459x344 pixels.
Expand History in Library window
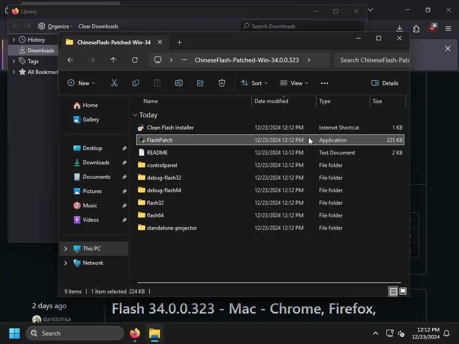coord(13,39)
